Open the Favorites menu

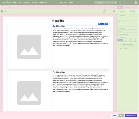(26, 3)
